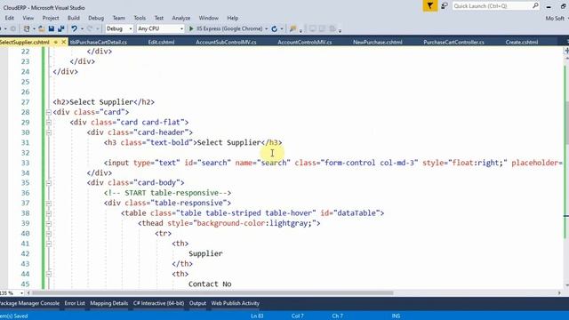Collapse the div card block on line 28
The width and height of the screenshot is (569, 320).
48,113
